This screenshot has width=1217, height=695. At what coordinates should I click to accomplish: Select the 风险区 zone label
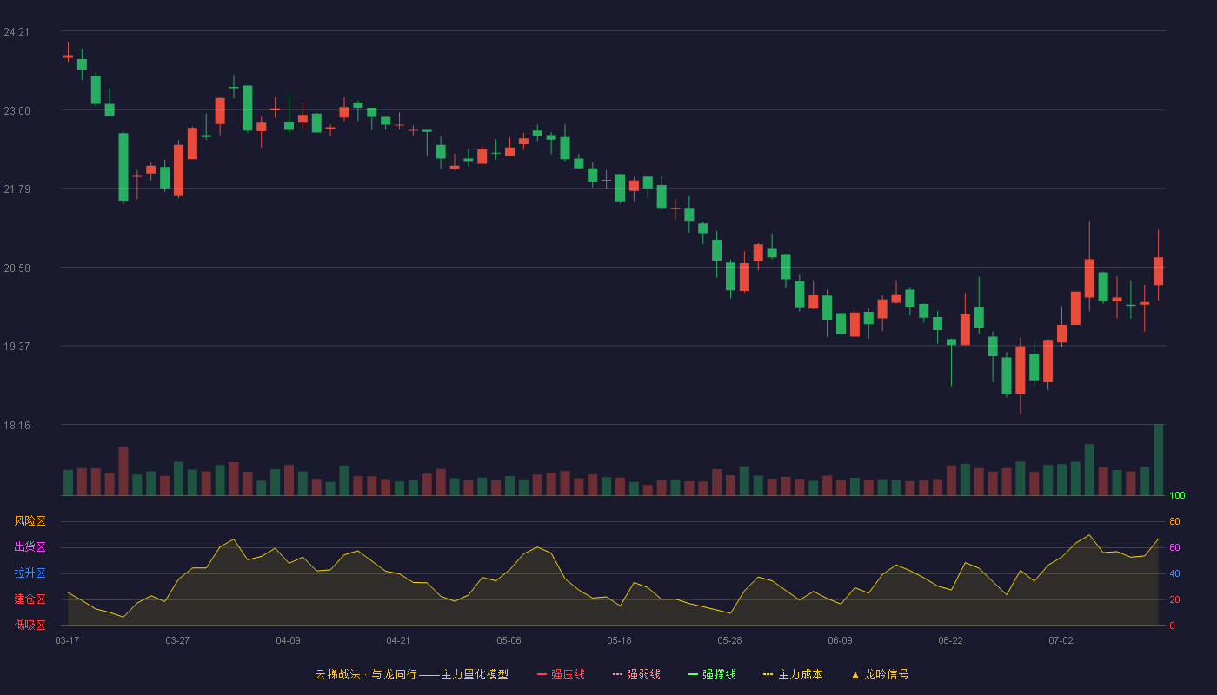coord(30,521)
